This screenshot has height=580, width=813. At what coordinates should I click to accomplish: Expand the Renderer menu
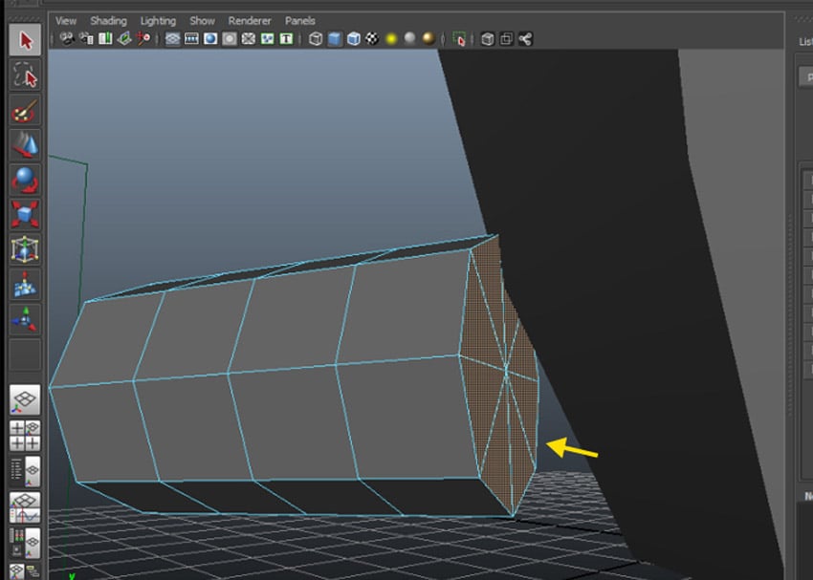tap(250, 20)
